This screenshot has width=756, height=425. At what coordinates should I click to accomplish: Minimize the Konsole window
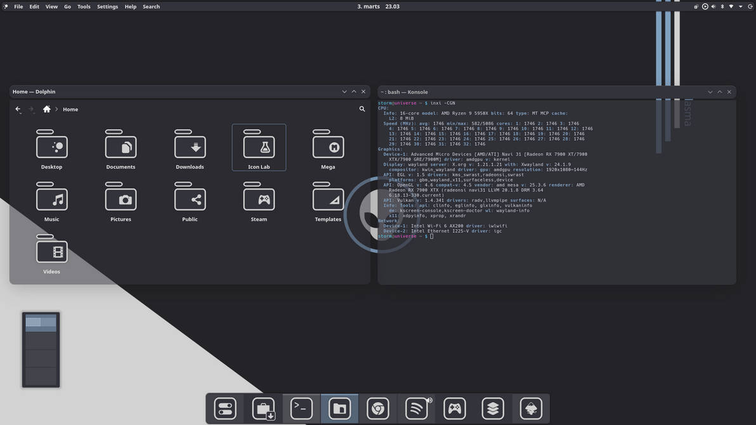tap(710, 92)
